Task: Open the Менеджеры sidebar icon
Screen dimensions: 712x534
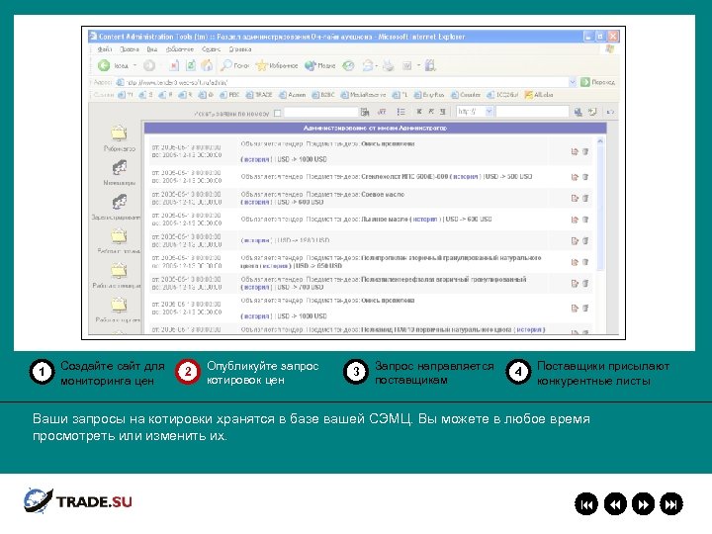Action: point(120,168)
